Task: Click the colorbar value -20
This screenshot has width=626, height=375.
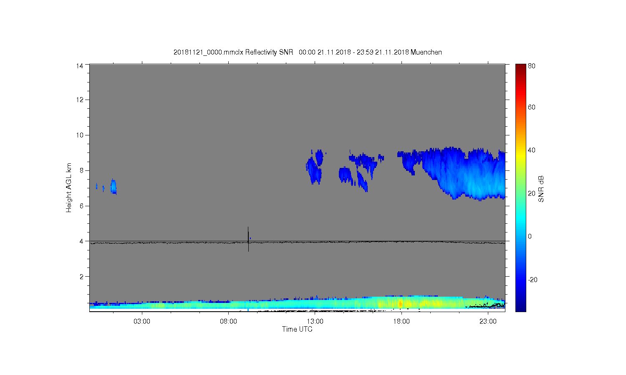Action: pyautogui.click(x=533, y=280)
